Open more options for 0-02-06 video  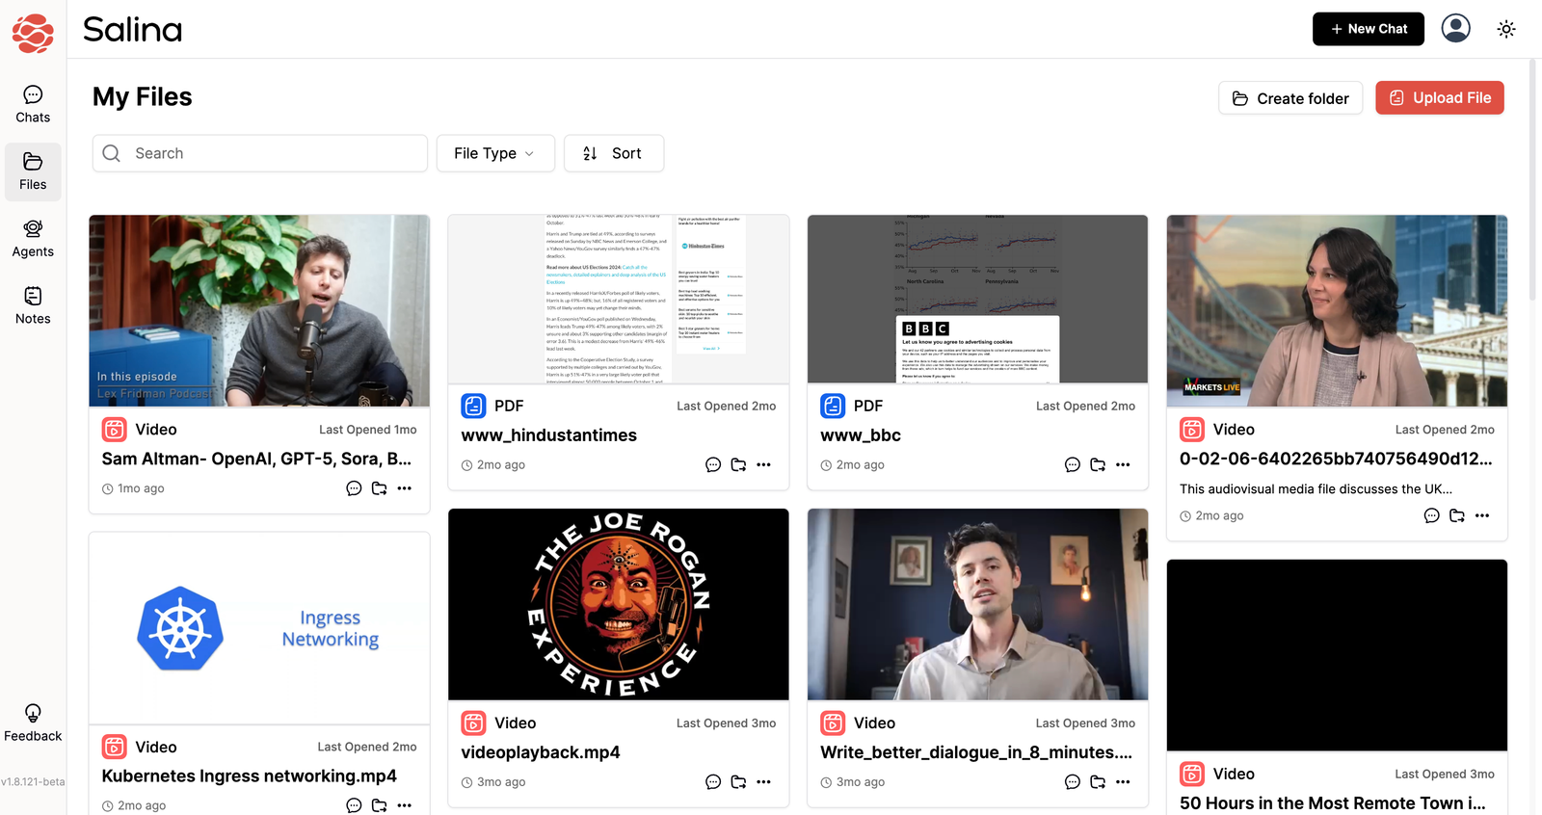[x=1482, y=515]
